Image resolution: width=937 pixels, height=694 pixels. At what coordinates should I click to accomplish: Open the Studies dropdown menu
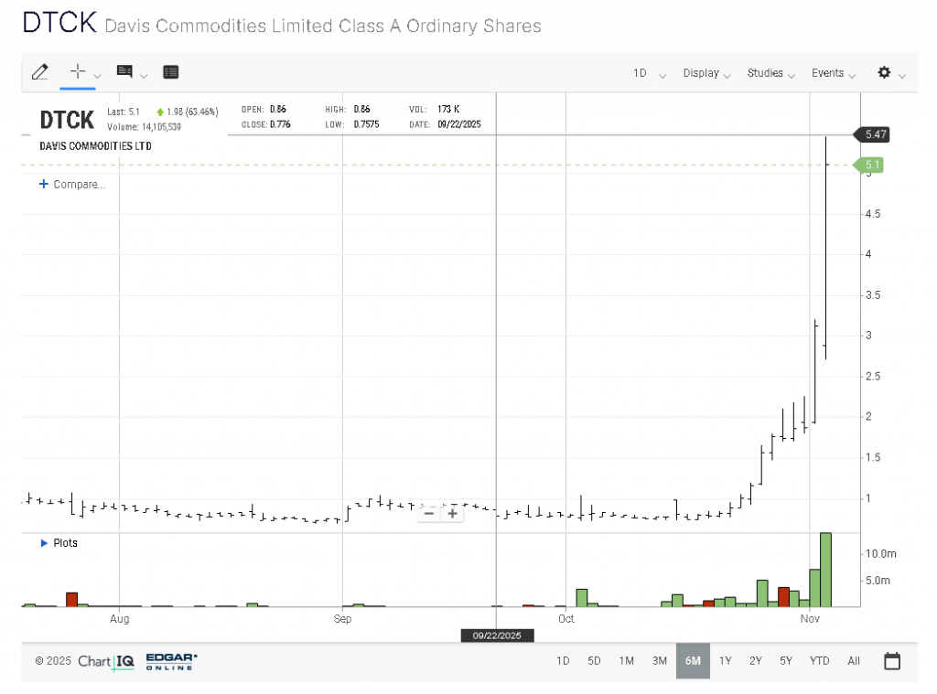click(x=770, y=73)
